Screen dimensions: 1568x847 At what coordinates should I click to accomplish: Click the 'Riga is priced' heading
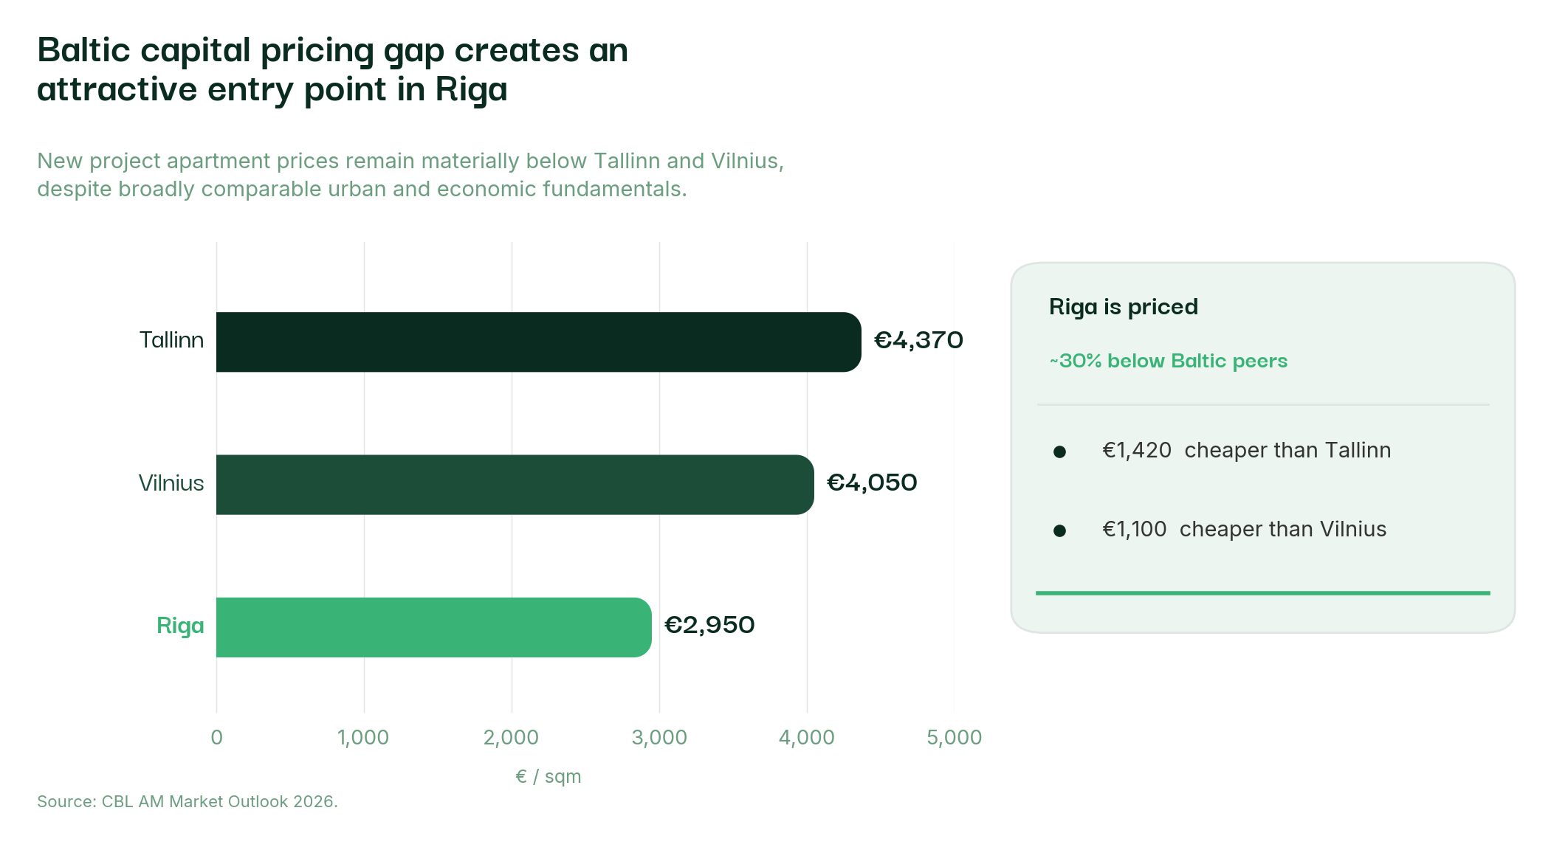pyautogui.click(x=1123, y=306)
